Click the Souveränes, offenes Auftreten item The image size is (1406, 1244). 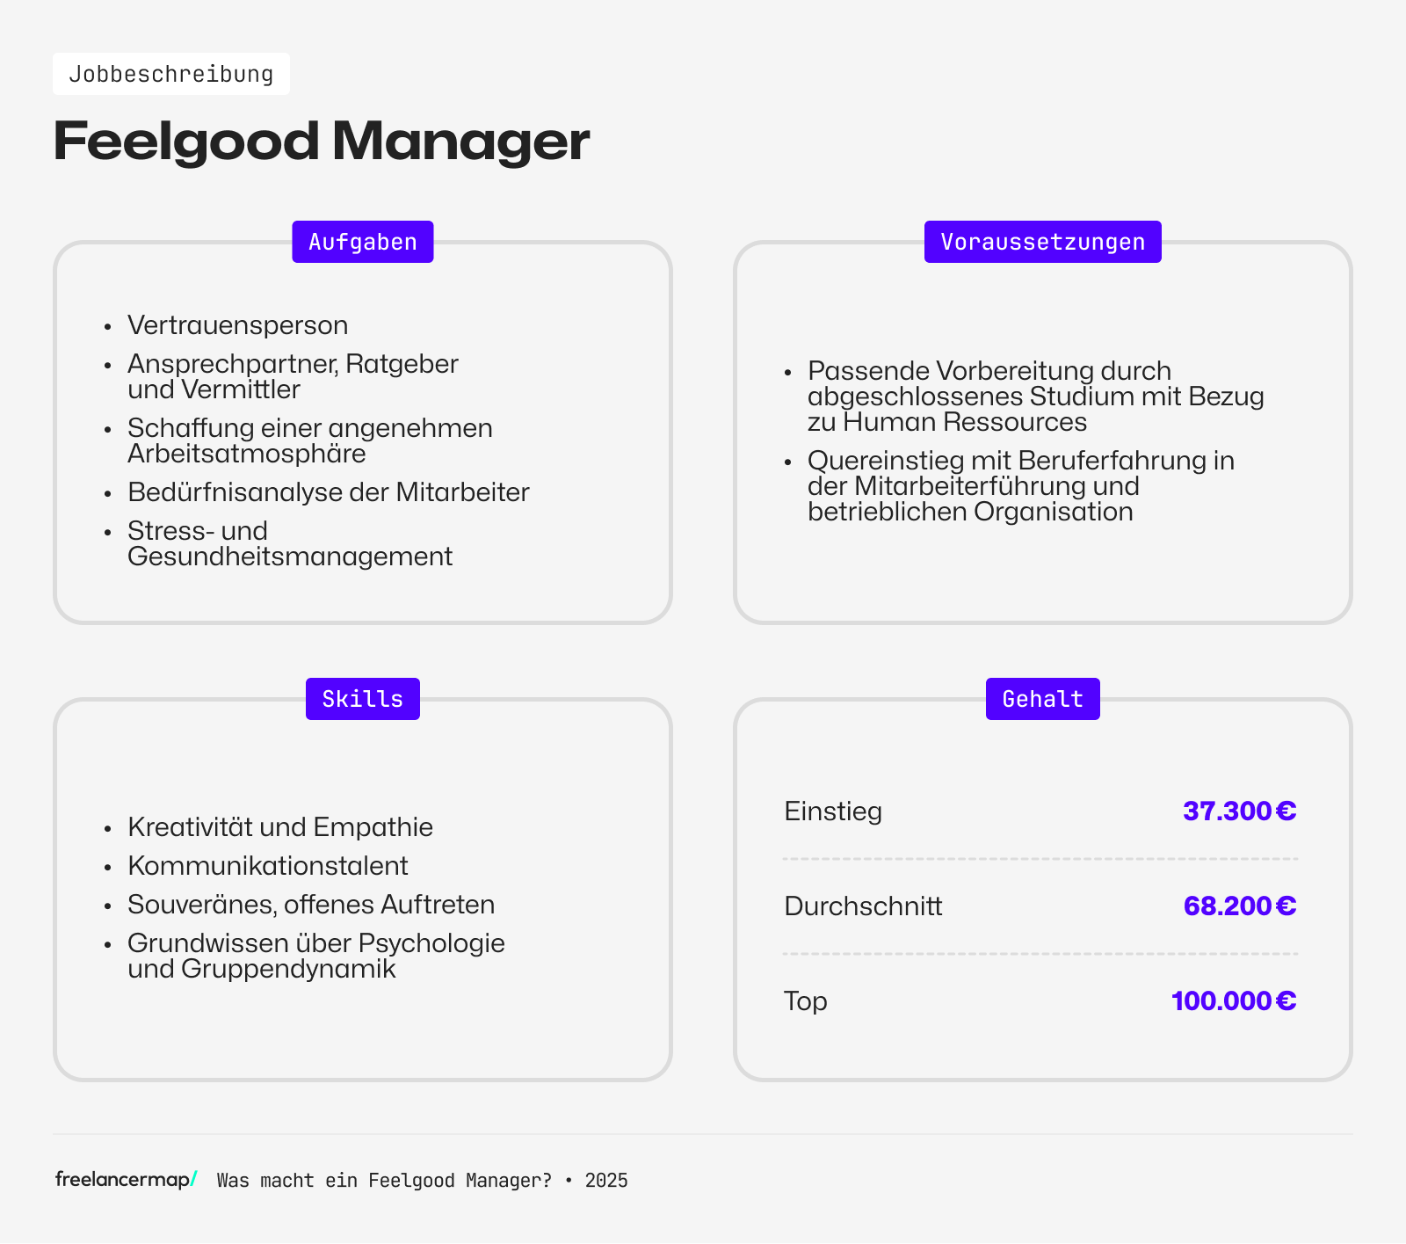pos(310,905)
